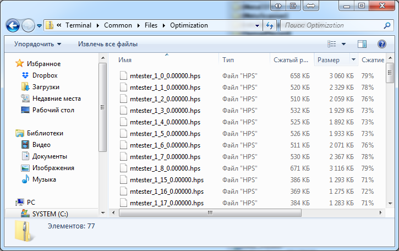Select Terminal in the address breadcrumb
Viewport: 399px width, 251px height.
click(x=78, y=25)
